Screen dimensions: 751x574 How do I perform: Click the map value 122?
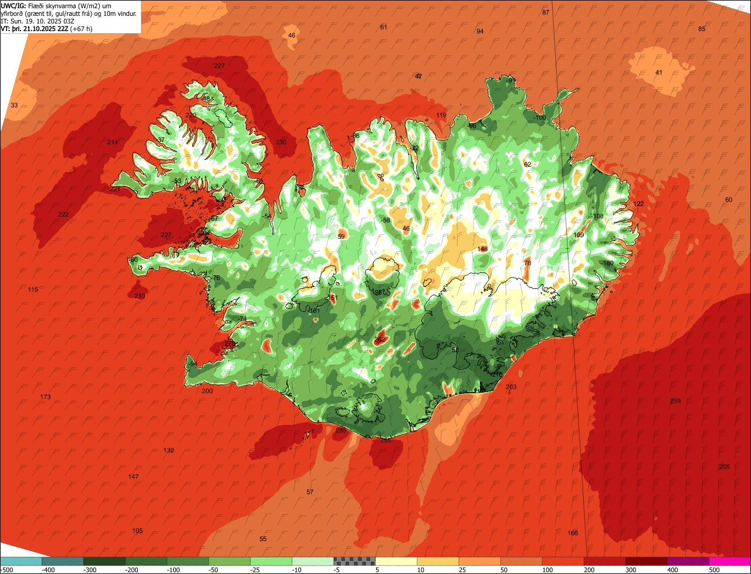tap(638, 204)
